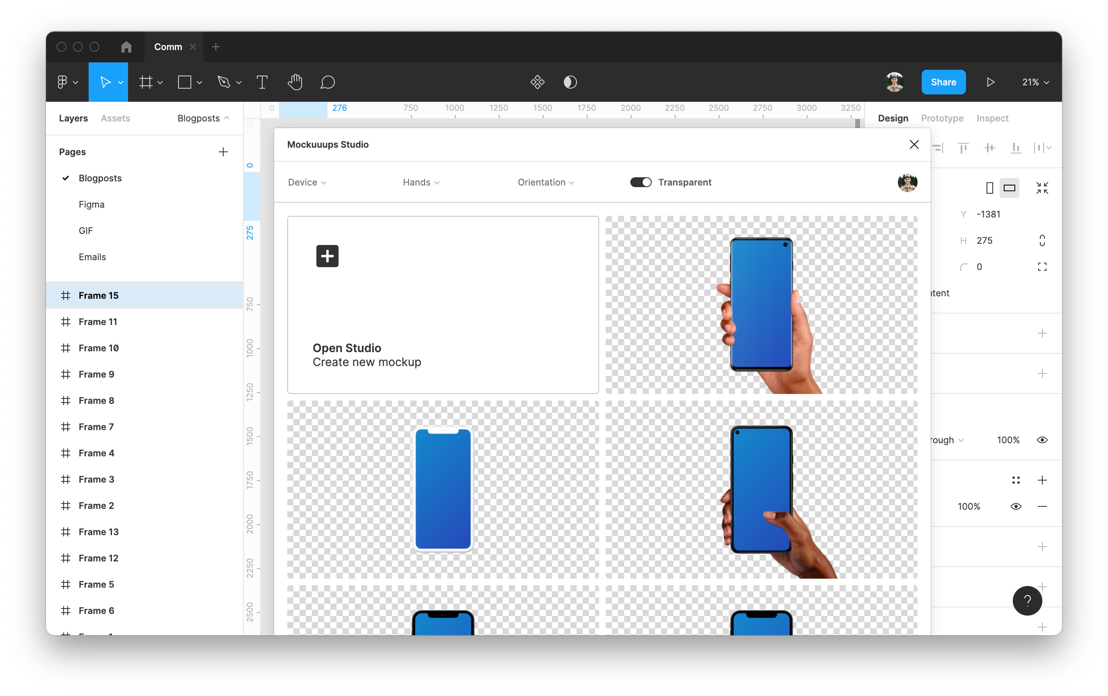1108x696 pixels.
Task: Toggle the Transparent background switch
Action: 641,182
